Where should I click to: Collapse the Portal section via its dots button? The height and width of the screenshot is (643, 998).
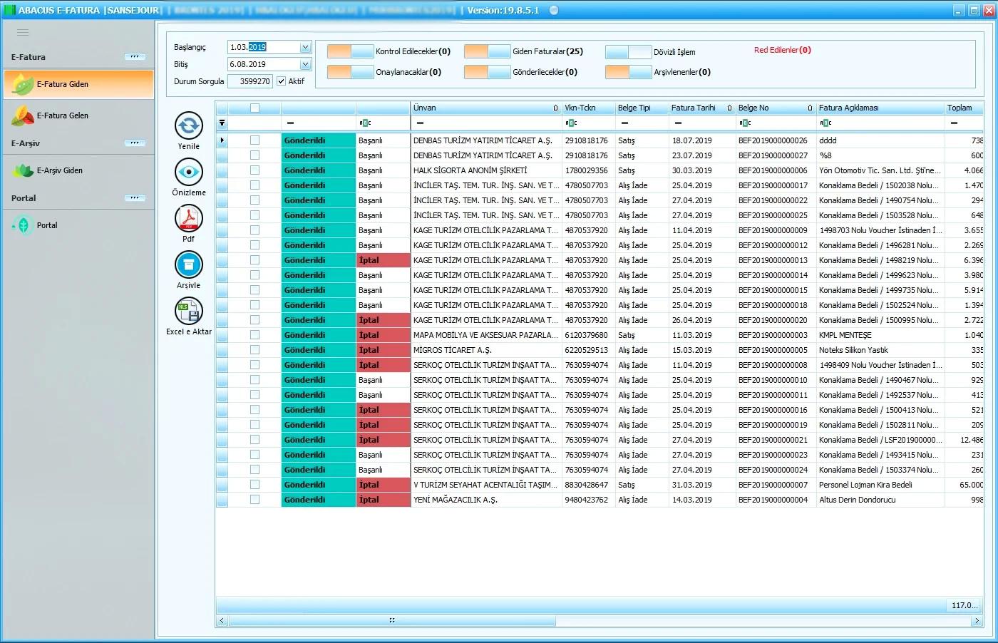135,198
